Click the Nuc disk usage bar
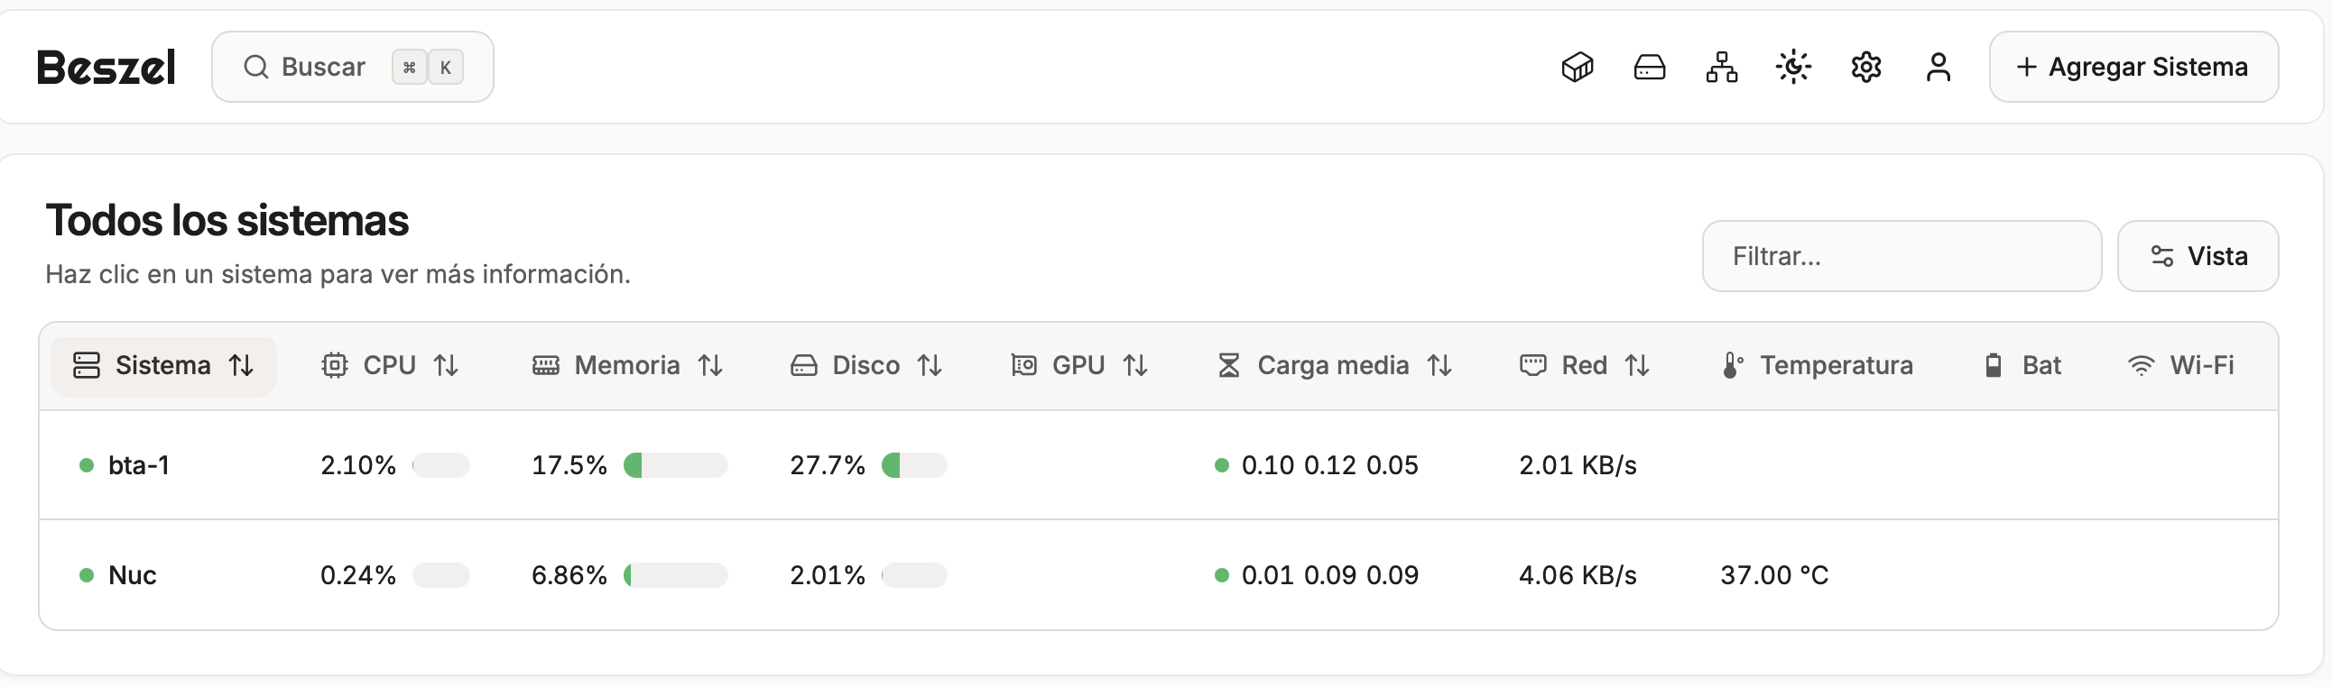Screen dimensions: 2332x687 pyautogui.click(x=914, y=576)
